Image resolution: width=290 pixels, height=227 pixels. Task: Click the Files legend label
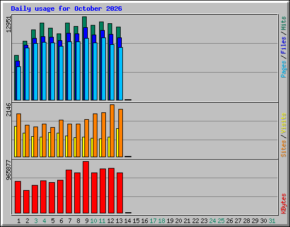tap(284, 45)
